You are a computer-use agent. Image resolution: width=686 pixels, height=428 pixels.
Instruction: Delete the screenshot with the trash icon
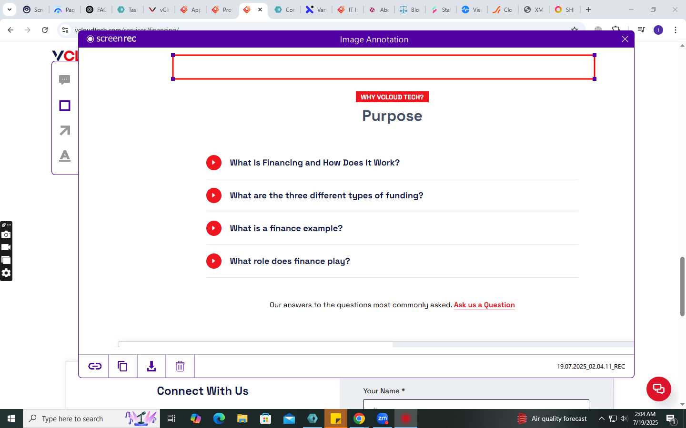[x=180, y=366]
